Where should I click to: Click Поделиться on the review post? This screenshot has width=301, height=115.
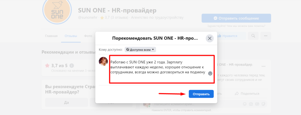coord(247,94)
